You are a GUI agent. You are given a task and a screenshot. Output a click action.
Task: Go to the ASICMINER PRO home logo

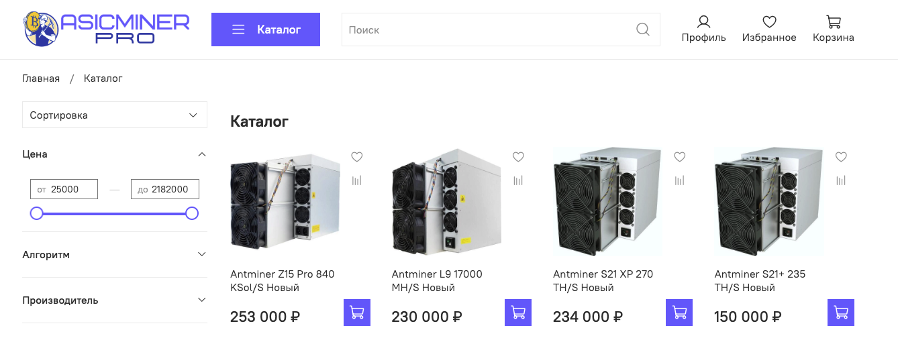click(x=107, y=30)
